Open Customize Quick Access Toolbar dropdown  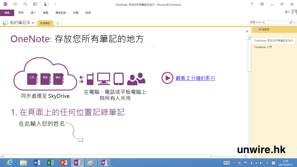pyautogui.click(x=55, y=4)
